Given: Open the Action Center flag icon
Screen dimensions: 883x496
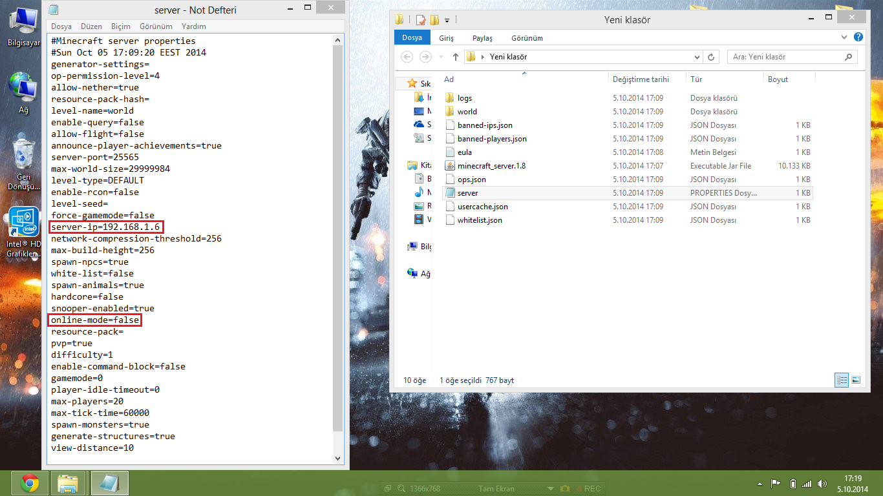Looking at the screenshot, I should [x=776, y=484].
